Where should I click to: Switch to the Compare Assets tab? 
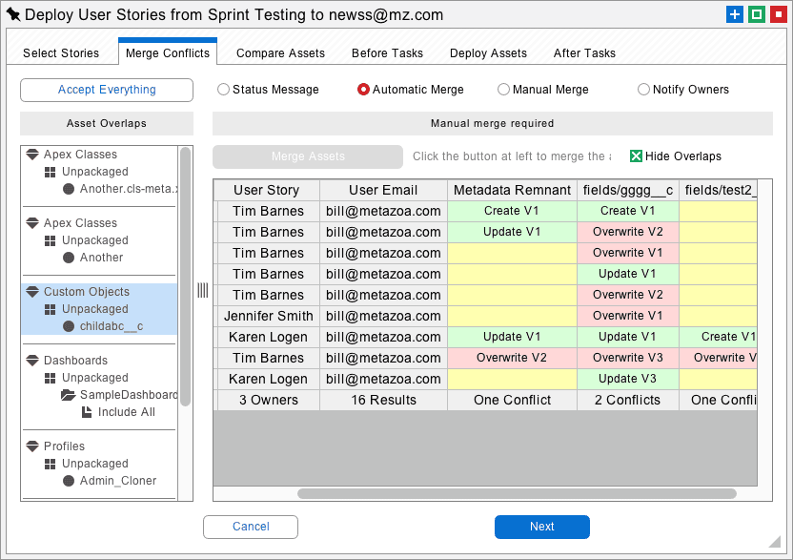point(280,53)
